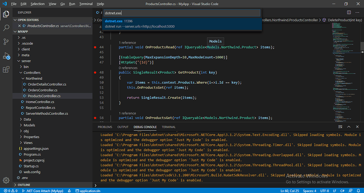Click the feedback smiley in status bar
Viewport: 364px width, 193px height.
pos(350,191)
